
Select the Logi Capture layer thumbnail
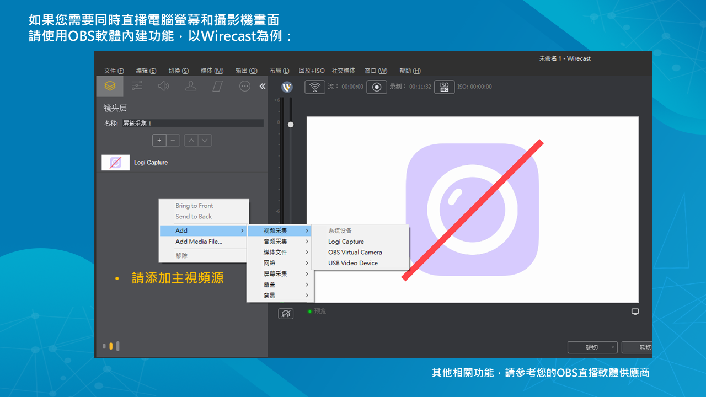click(x=116, y=162)
